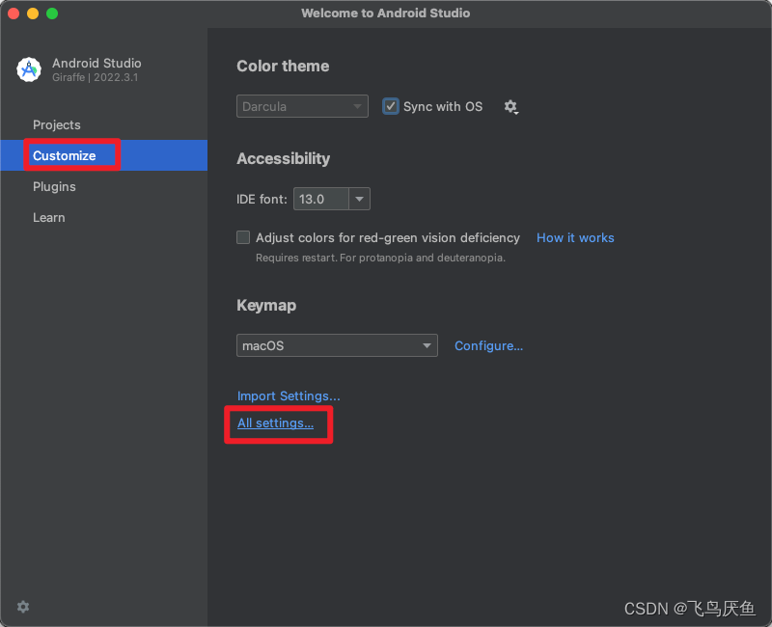Enable red-green vision deficiency adjustment
The width and height of the screenshot is (772, 627).
click(243, 237)
